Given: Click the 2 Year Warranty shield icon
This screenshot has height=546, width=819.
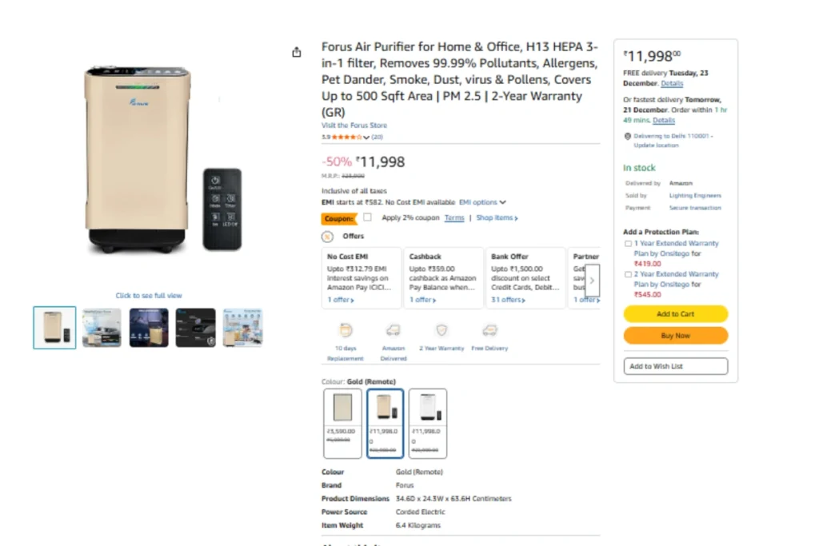Looking at the screenshot, I should tap(441, 330).
